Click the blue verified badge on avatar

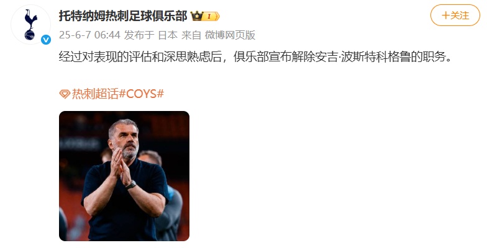[46, 40]
